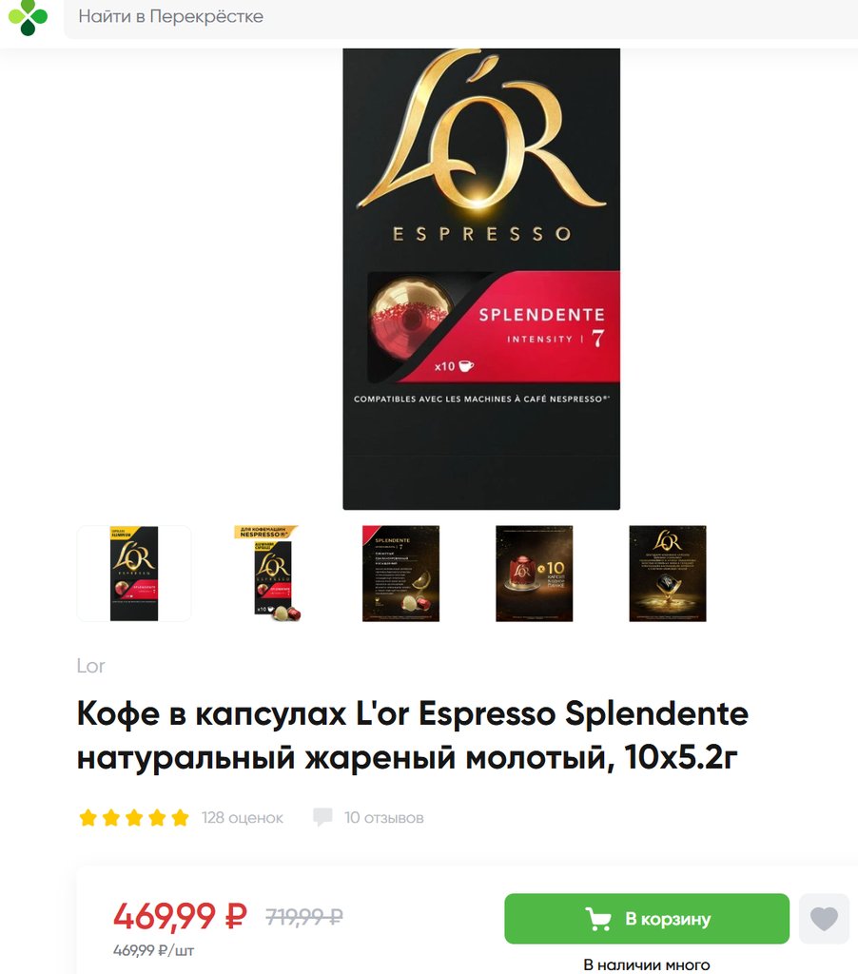Add product with 'В корзину' button

[x=647, y=919]
